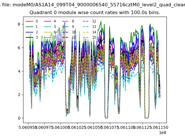Select legend label 15

[x=94, y=37]
